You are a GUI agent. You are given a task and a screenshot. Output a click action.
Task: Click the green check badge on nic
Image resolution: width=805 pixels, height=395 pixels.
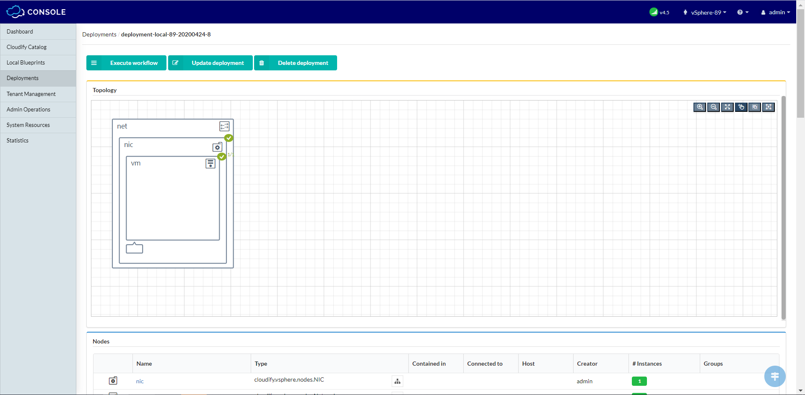click(x=229, y=138)
